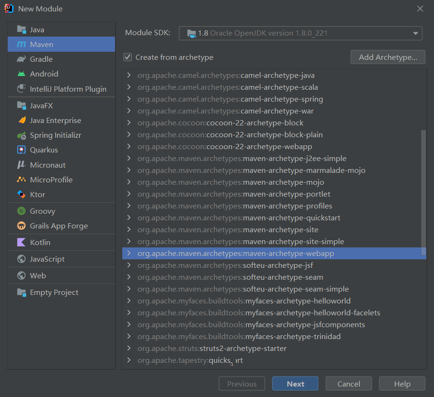434x397 pixels.
Task: Click the Help button
Action: [x=402, y=384]
